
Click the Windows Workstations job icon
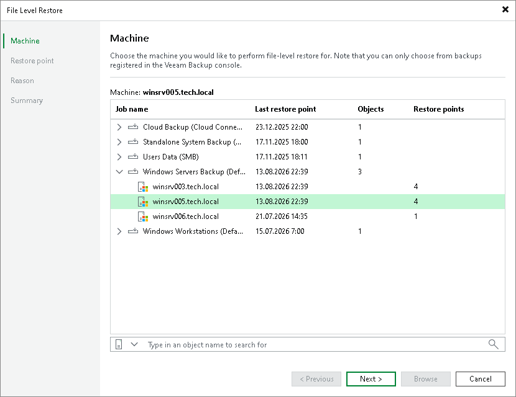(x=133, y=231)
